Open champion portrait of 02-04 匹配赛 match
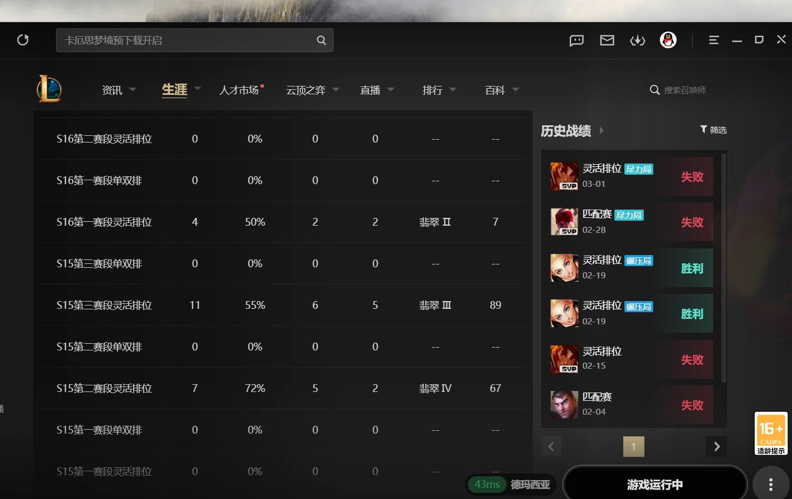Image resolution: width=792 pixels, height=499 pixels. [x=564, y=405]
